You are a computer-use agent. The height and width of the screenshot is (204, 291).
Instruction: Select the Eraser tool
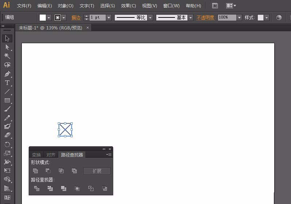click(x=7, y=135)
